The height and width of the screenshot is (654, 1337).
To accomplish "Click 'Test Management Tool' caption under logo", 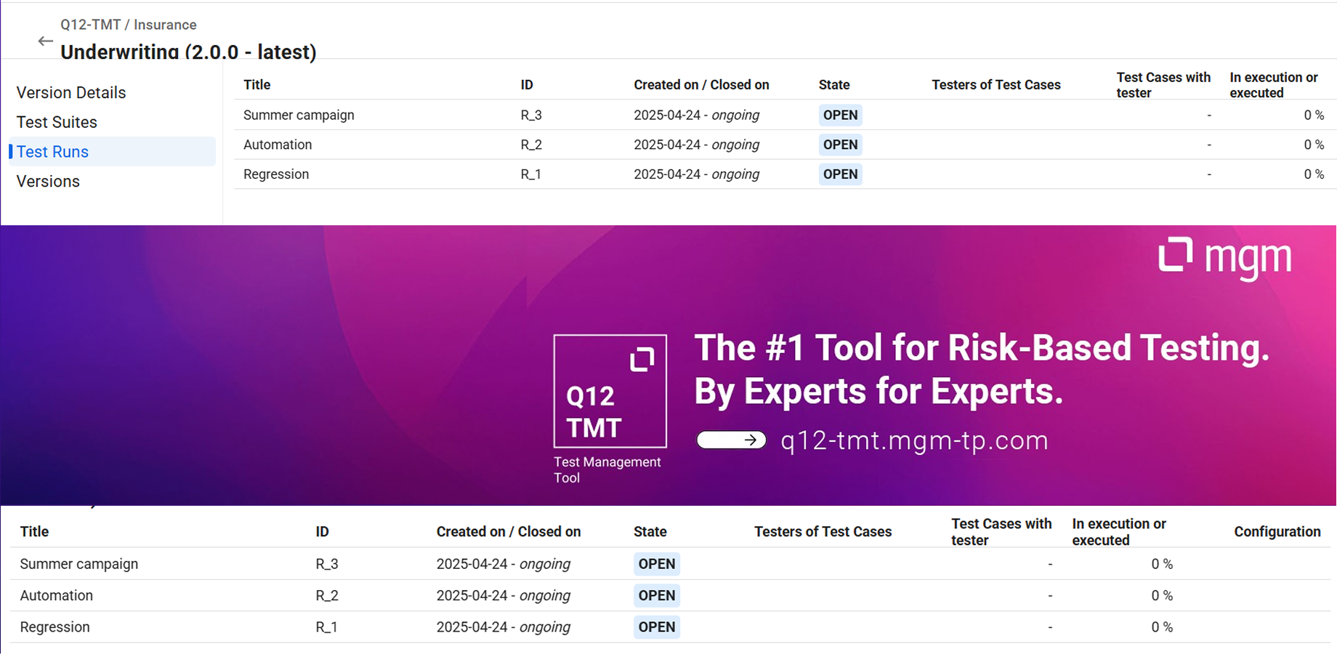I will [x=607, y=470].
